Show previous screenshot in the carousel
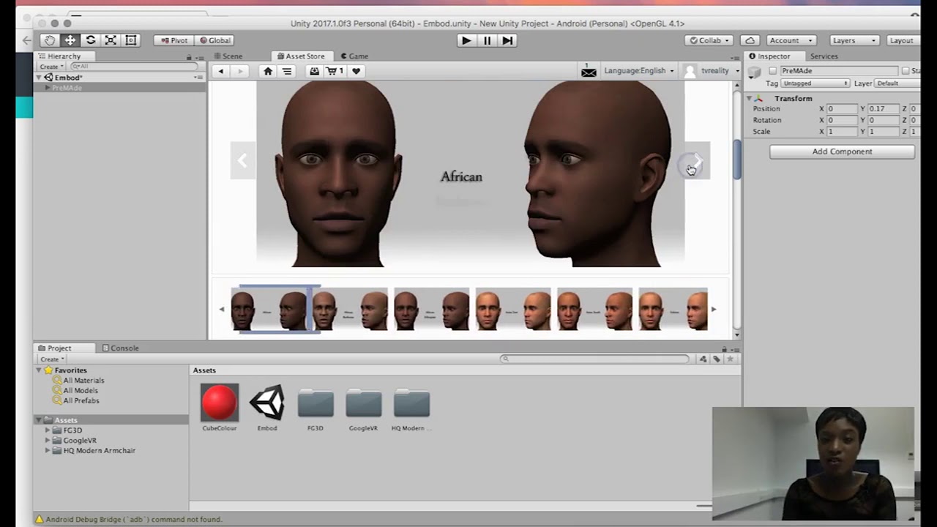This screenshot has height=527, width=937. point(242,160)
